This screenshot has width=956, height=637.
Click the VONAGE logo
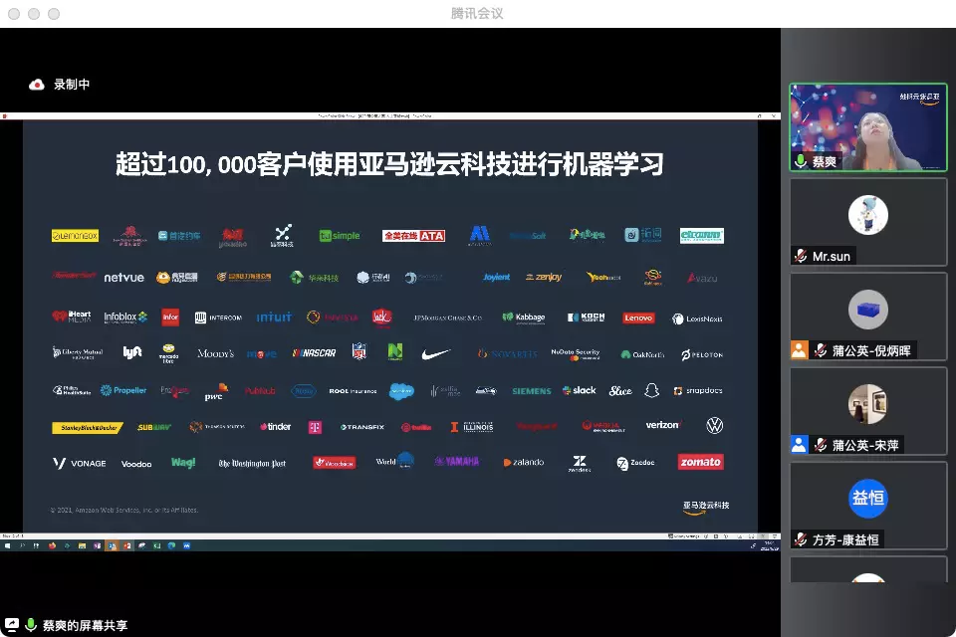[x=80, y=463]
